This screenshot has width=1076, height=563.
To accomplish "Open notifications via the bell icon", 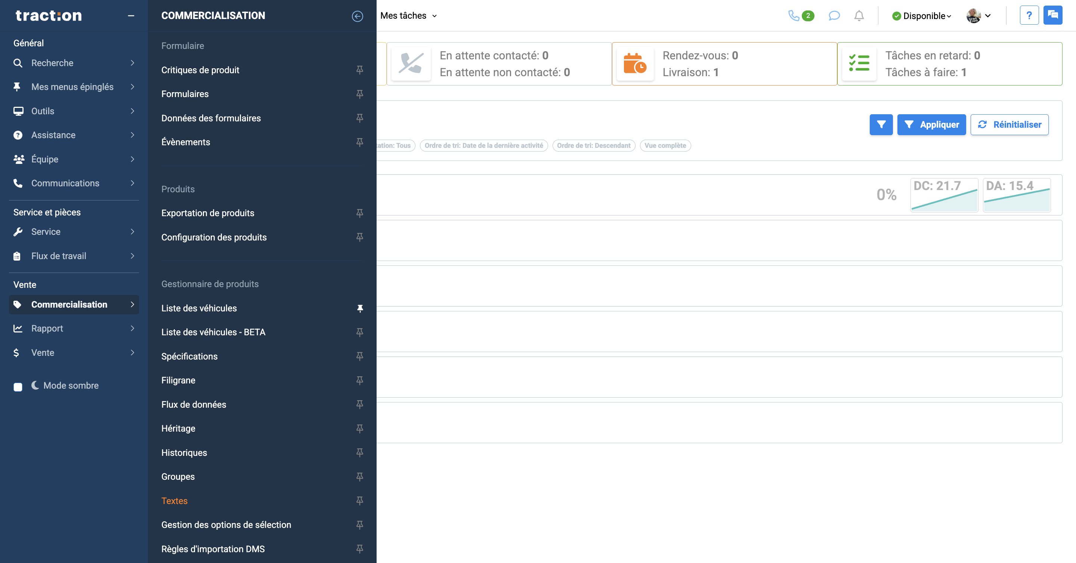I will [859, 15].
